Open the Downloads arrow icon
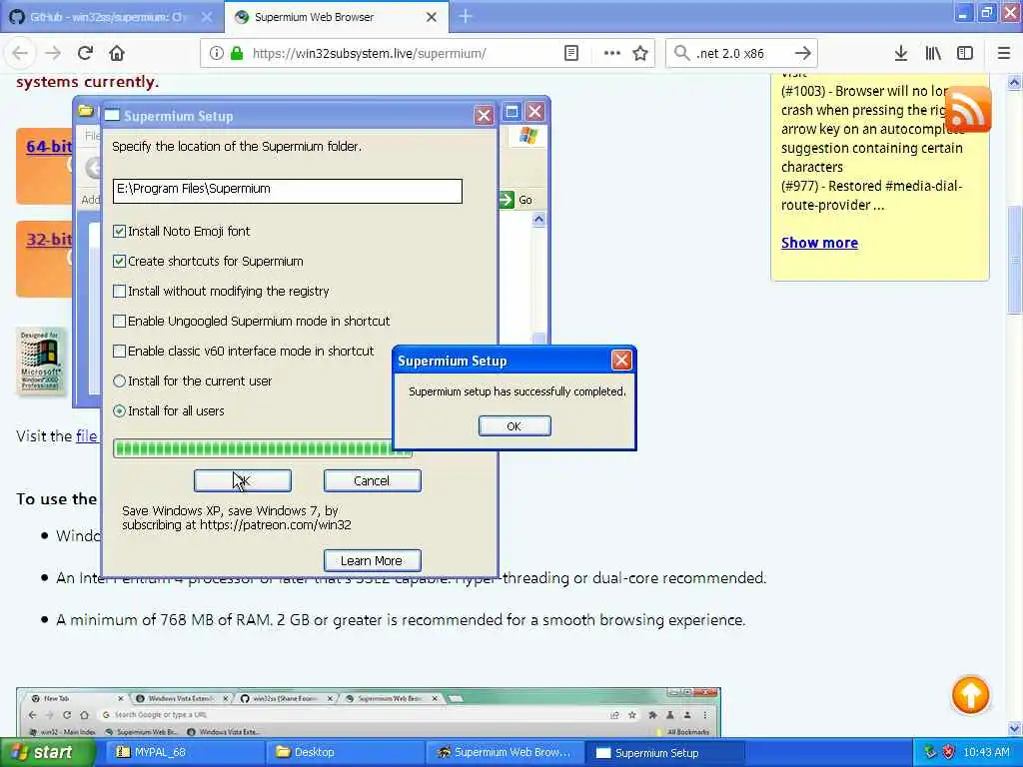Viewport: 1023px width, 767px height. coord(901,54)
